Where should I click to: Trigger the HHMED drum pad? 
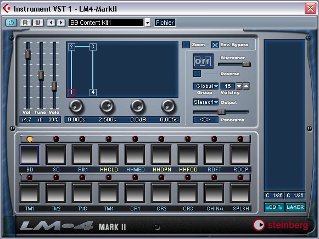(135, 154)
